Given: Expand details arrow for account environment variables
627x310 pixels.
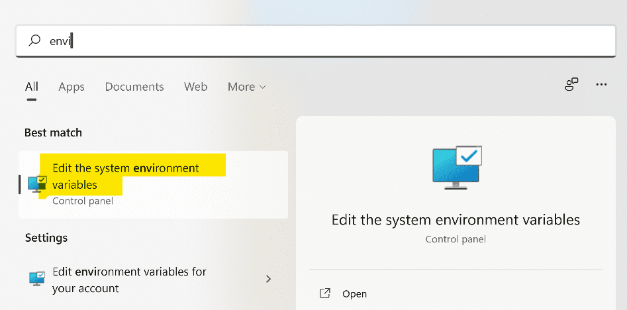Looking at the screenshot, I should [268, 279].
